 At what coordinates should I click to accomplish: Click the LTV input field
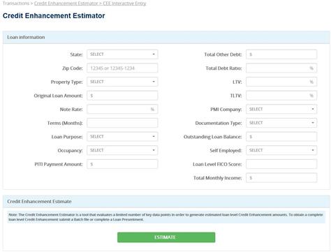[x=281, y=82]
